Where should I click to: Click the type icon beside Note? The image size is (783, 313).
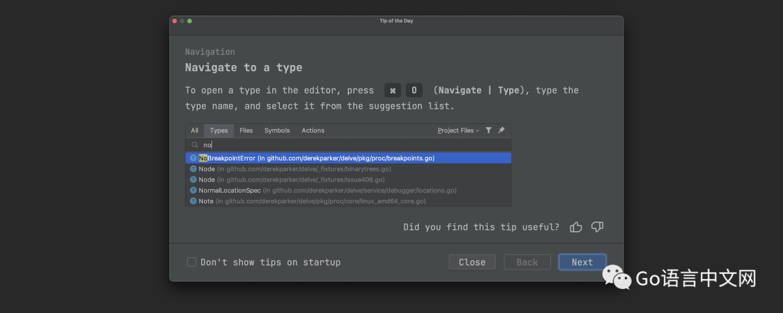[194, 201]
